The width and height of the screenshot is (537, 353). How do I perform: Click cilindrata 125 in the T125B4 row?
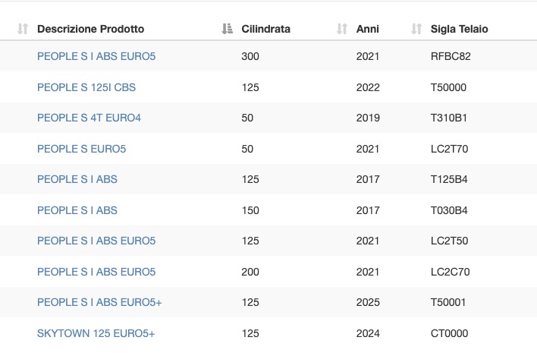tap(250, 179)
